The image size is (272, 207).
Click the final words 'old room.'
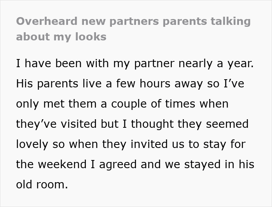42,184
